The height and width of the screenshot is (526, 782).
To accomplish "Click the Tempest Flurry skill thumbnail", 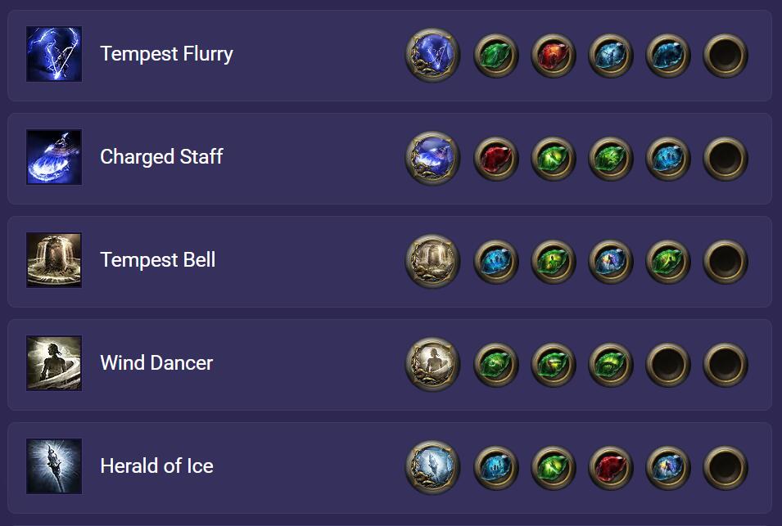I will (x=54, y=54).
